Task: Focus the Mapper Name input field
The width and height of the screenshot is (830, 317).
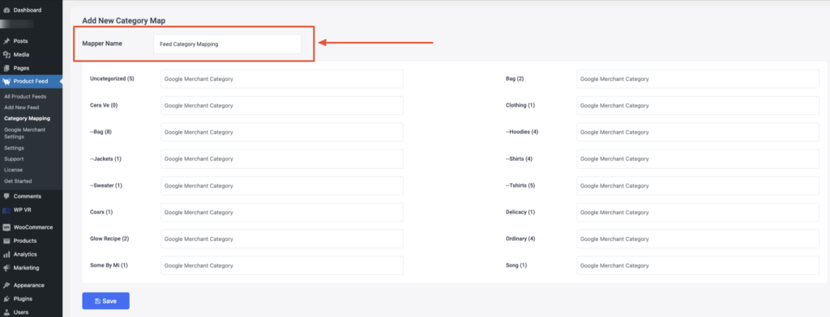Action: pos(227,44)
